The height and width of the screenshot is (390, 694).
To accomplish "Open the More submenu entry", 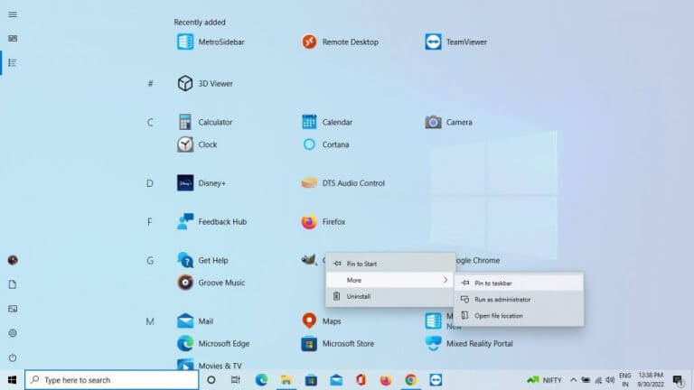I will (390, 280).
